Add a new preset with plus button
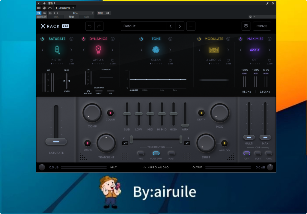Screen dimensions: 307x214 point(191,26)
